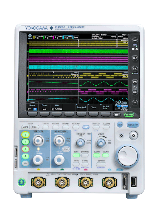Open the Auto Scroll soft menu
Viewport: 158px width, 222px height.
(81, 107)
